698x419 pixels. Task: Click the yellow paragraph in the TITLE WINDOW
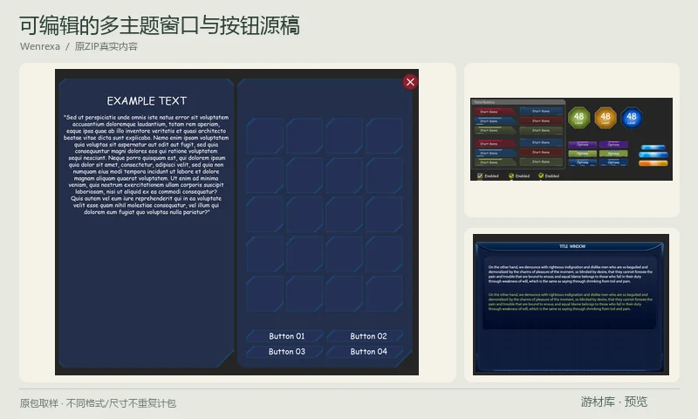point(571,301)
